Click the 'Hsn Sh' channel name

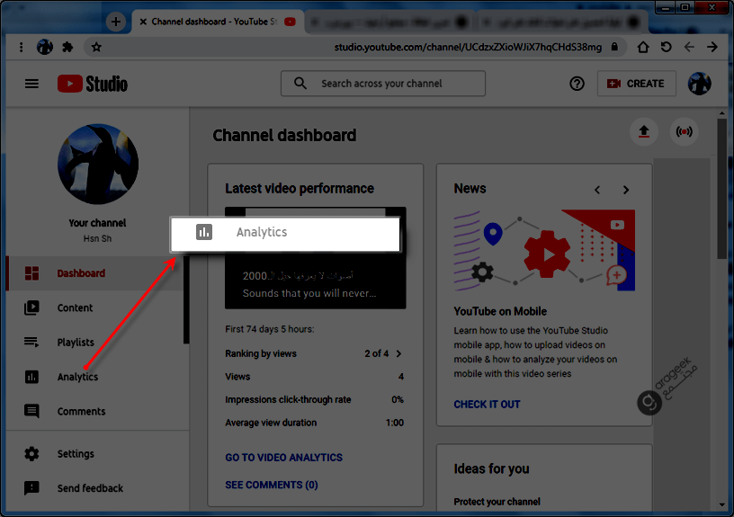point(97,238)
